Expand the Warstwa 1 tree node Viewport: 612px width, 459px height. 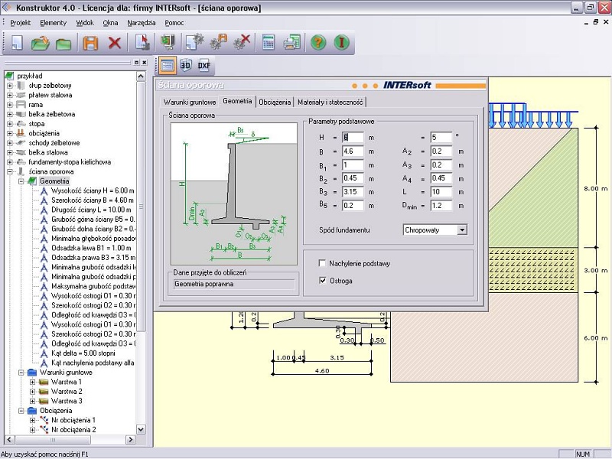coord(33,382)
